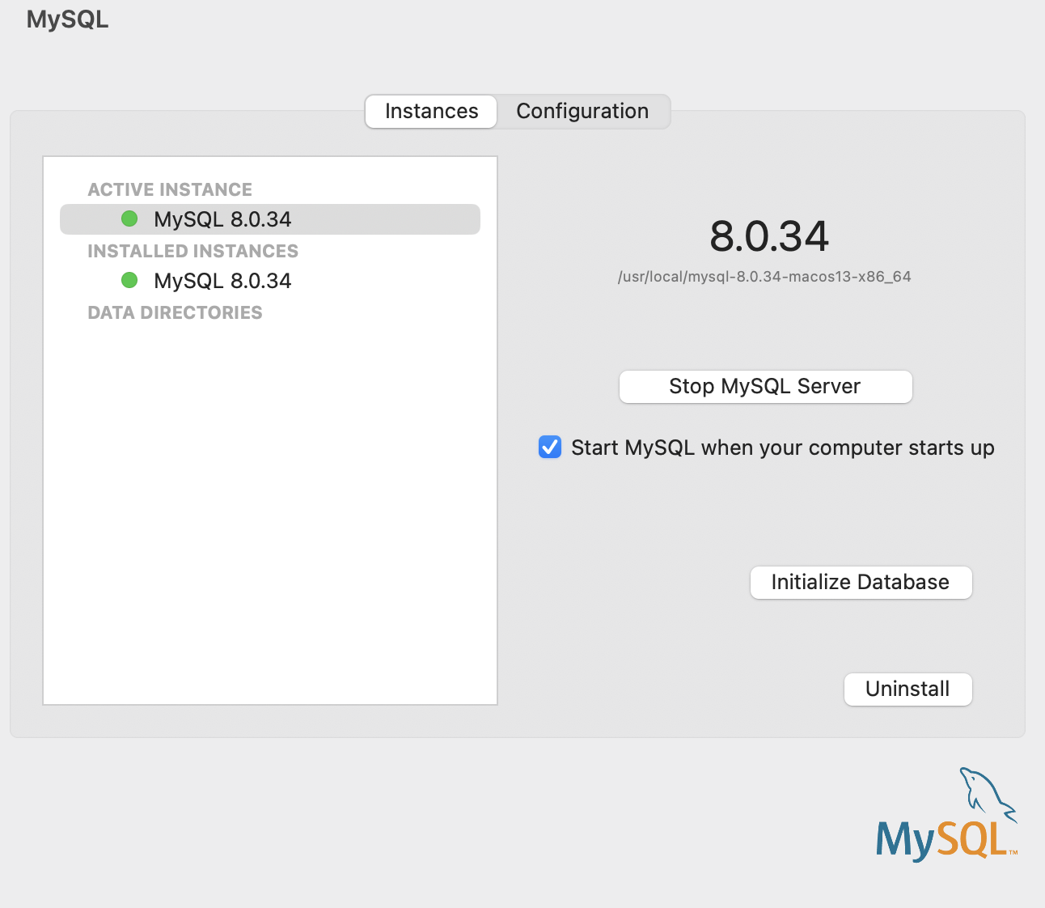The width and height of the screenshot is (1045, 908).
Task: Click the INSTALLED INSTANCES section header
Action: 192,251
